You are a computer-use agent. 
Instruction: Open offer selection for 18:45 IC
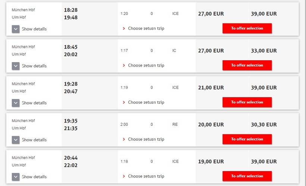247,65
